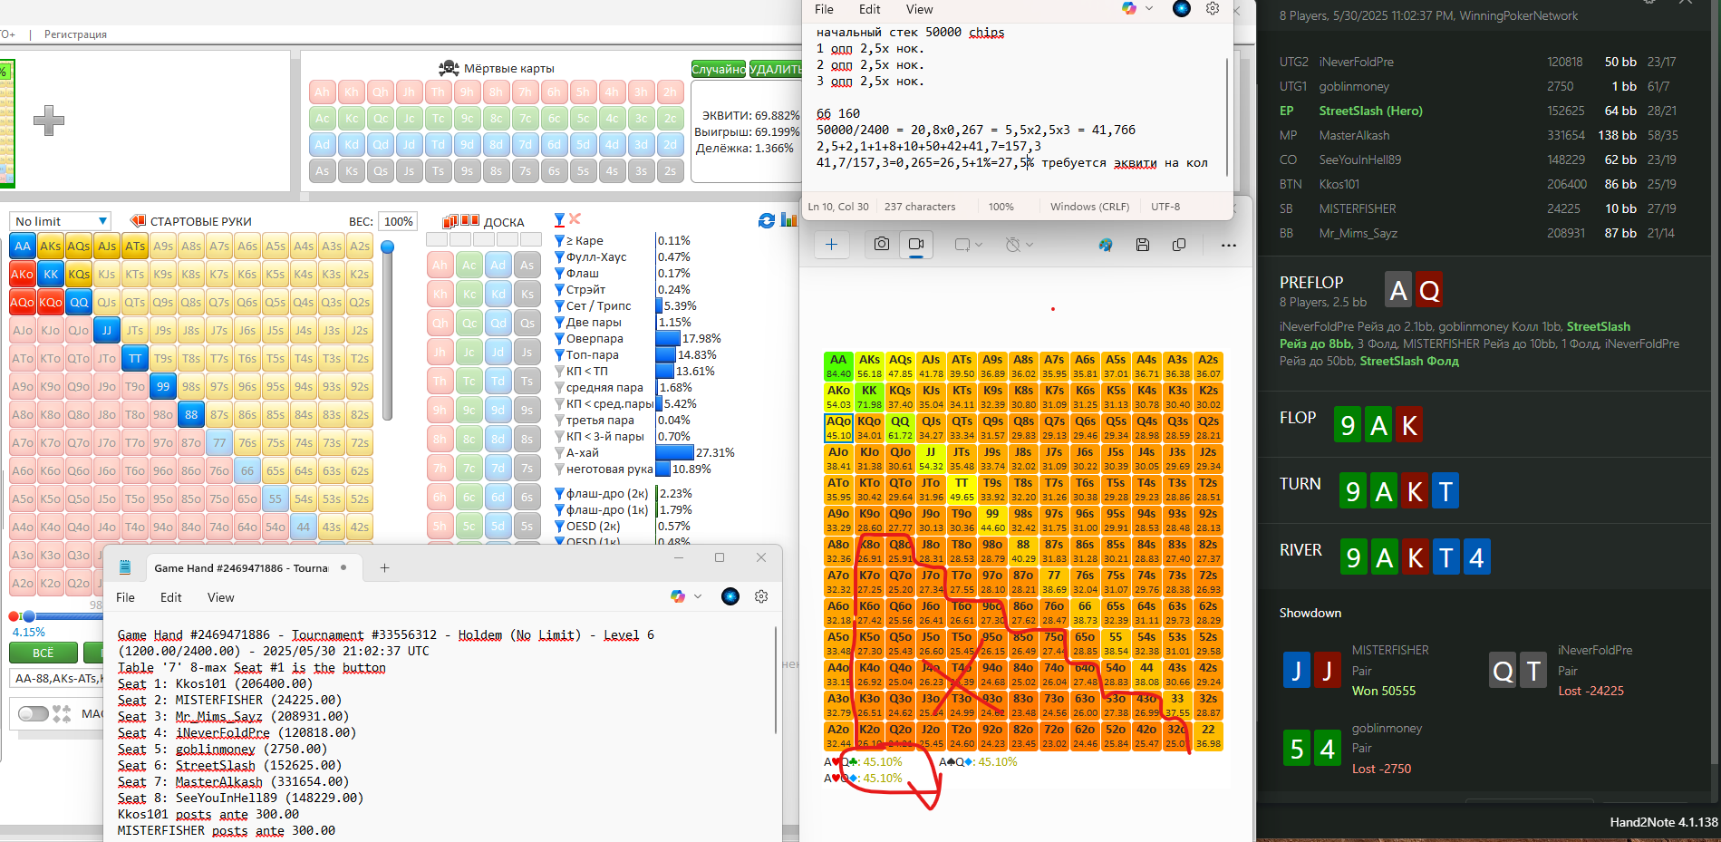Open settings gear in upper Notepad window
Image resolution: width=1721 pixels, height=842 pixels.
pyautogui.click(x=1213, y=9)
